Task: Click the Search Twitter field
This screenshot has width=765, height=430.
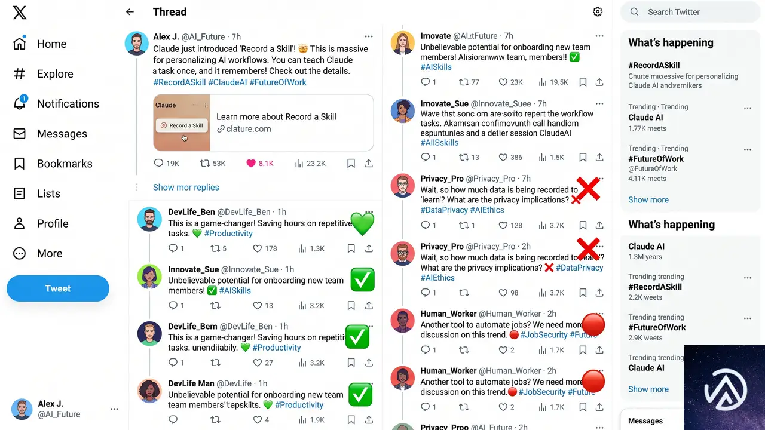Action: pyautogui.click(x=693, y=12)
